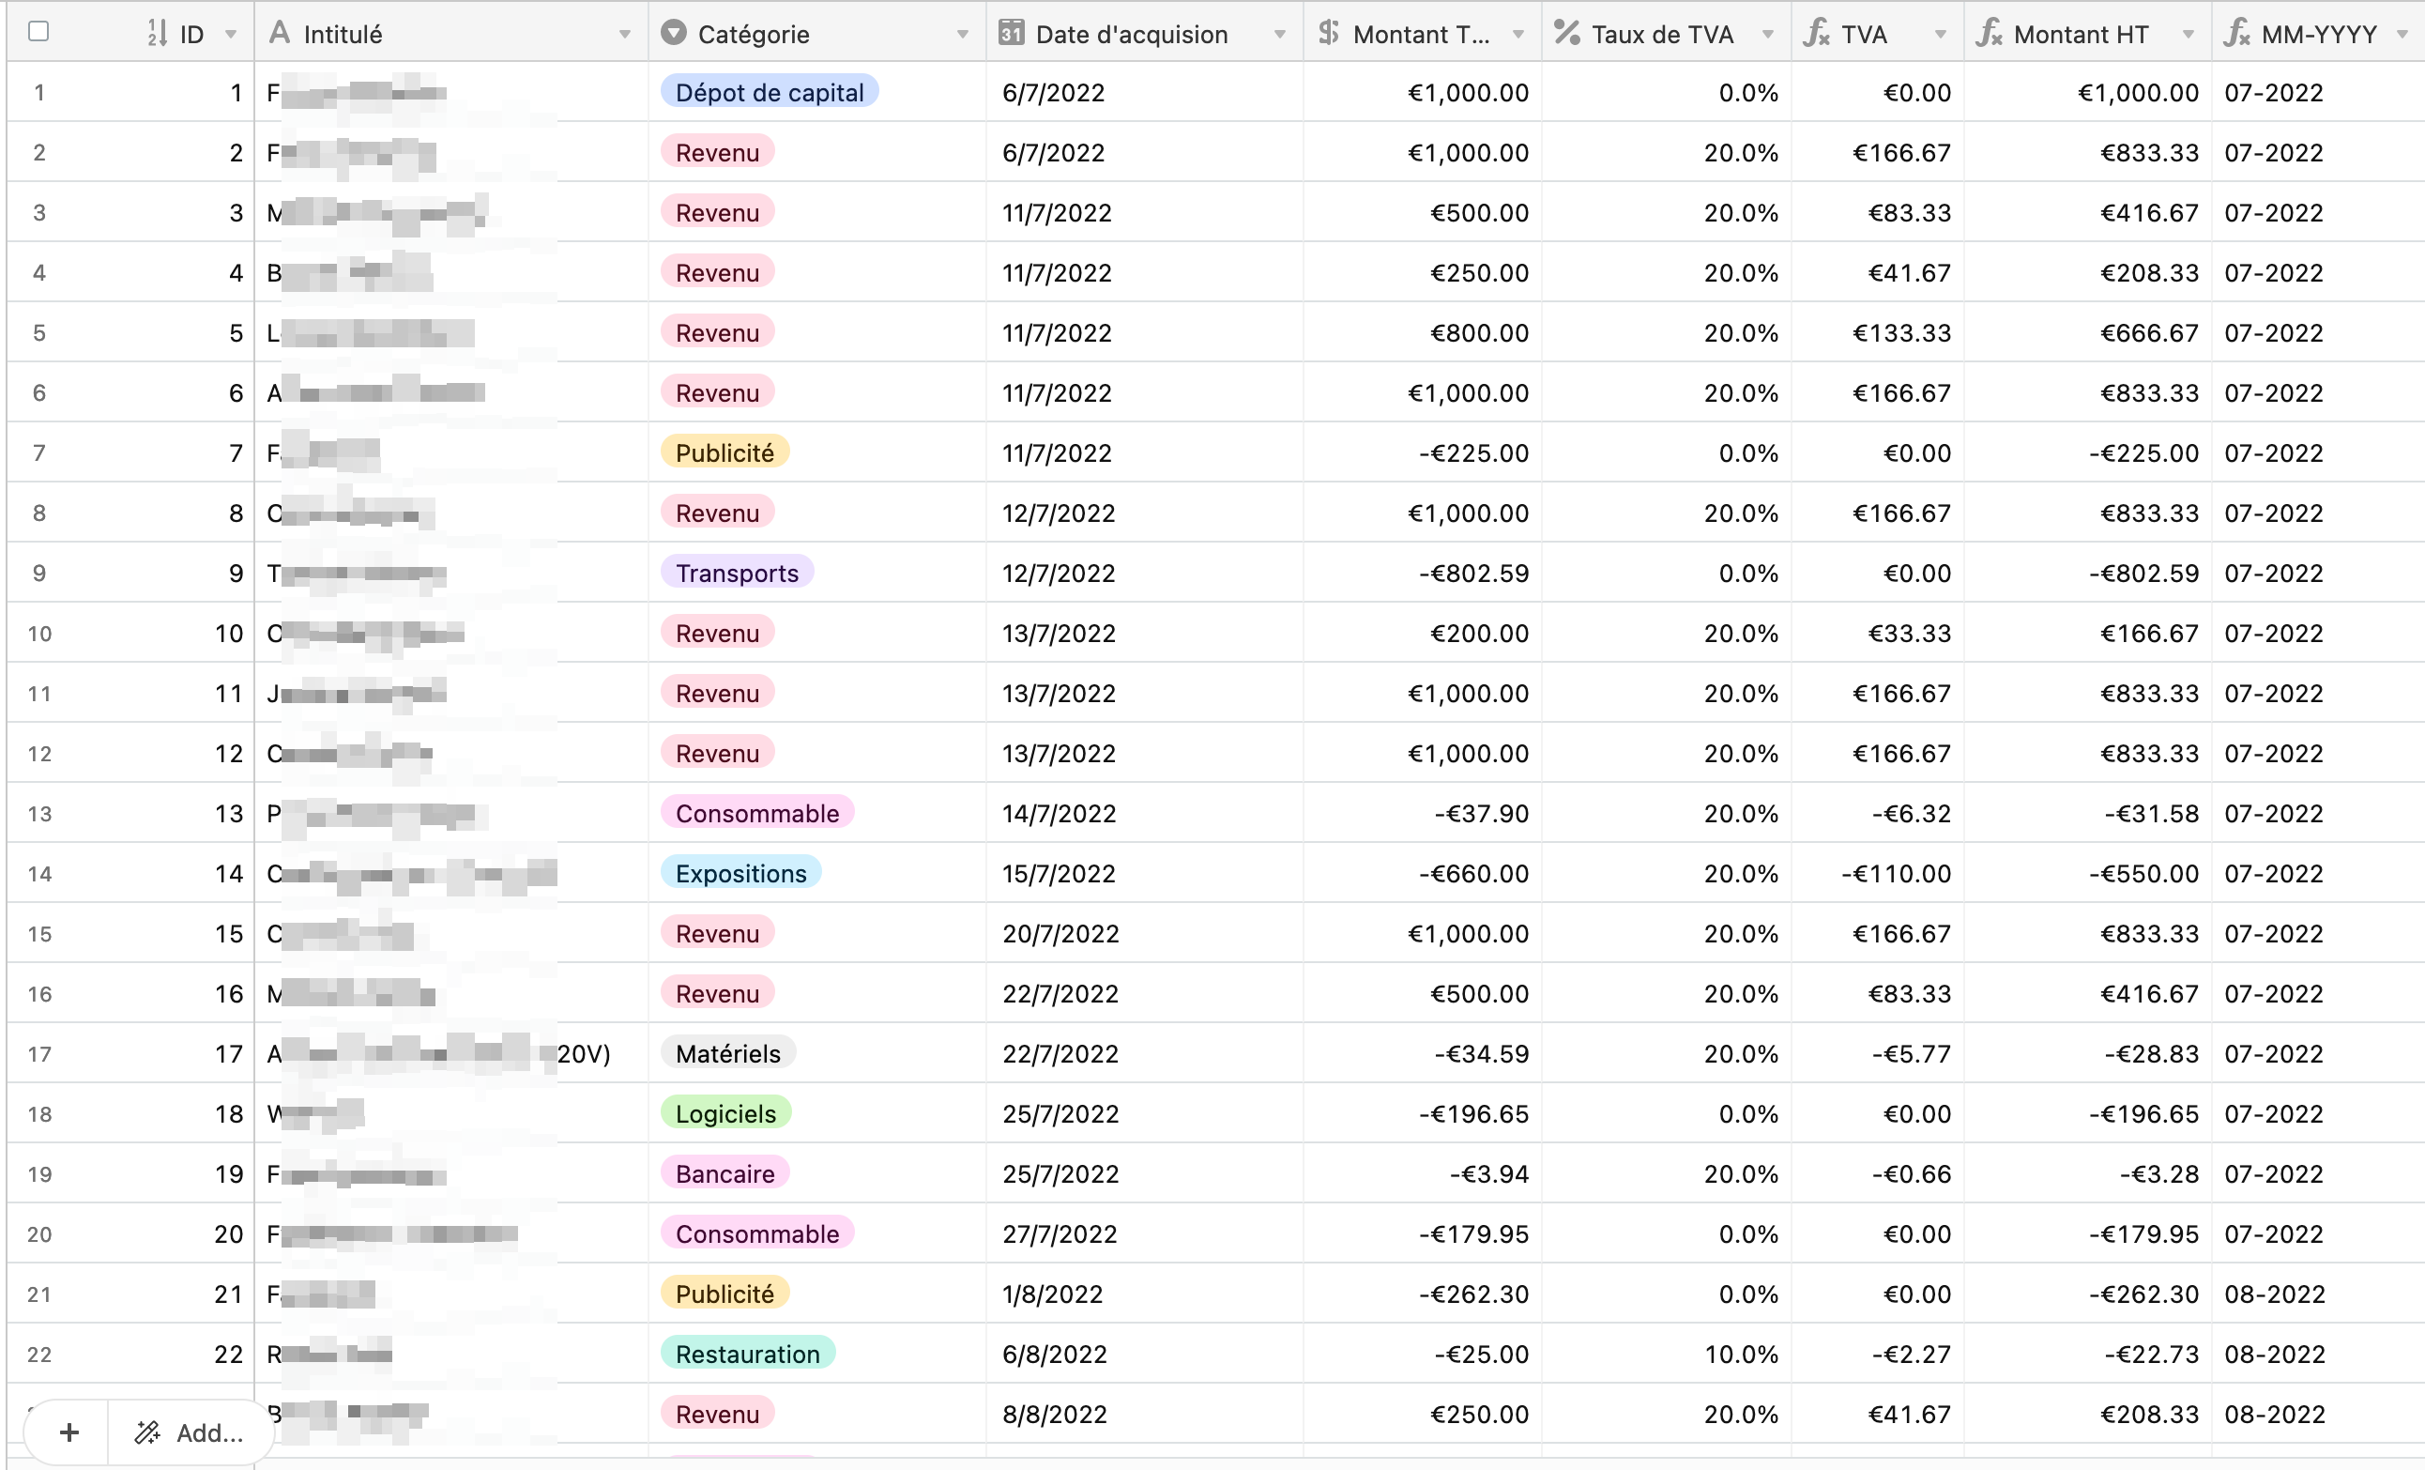Screen dimensions: 2425x1470
Task: Select the Publicité tag in row 21
Action: point(724,1293)
